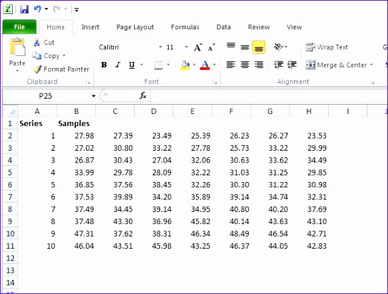Switch to the Formulas tab

[185, 27]
